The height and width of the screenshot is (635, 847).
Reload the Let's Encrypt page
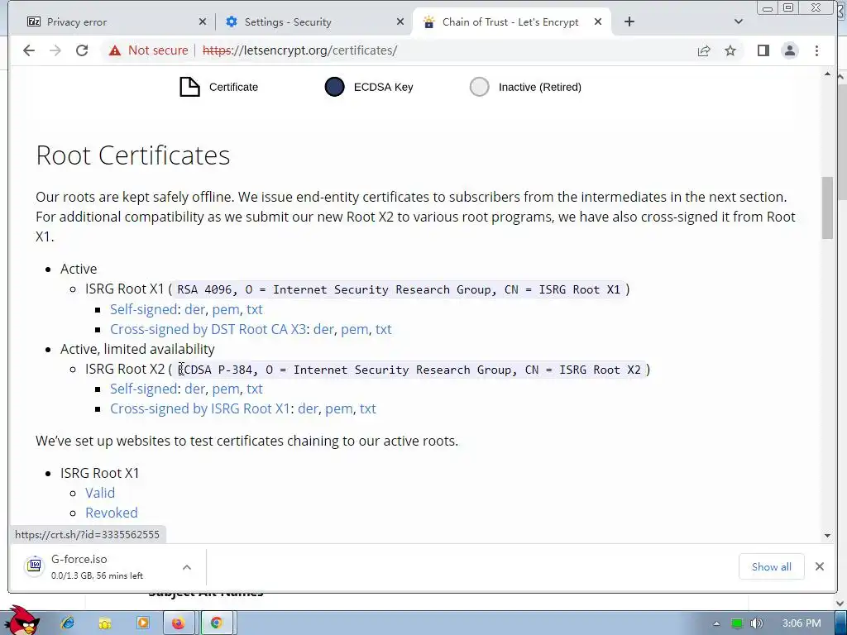82,50
